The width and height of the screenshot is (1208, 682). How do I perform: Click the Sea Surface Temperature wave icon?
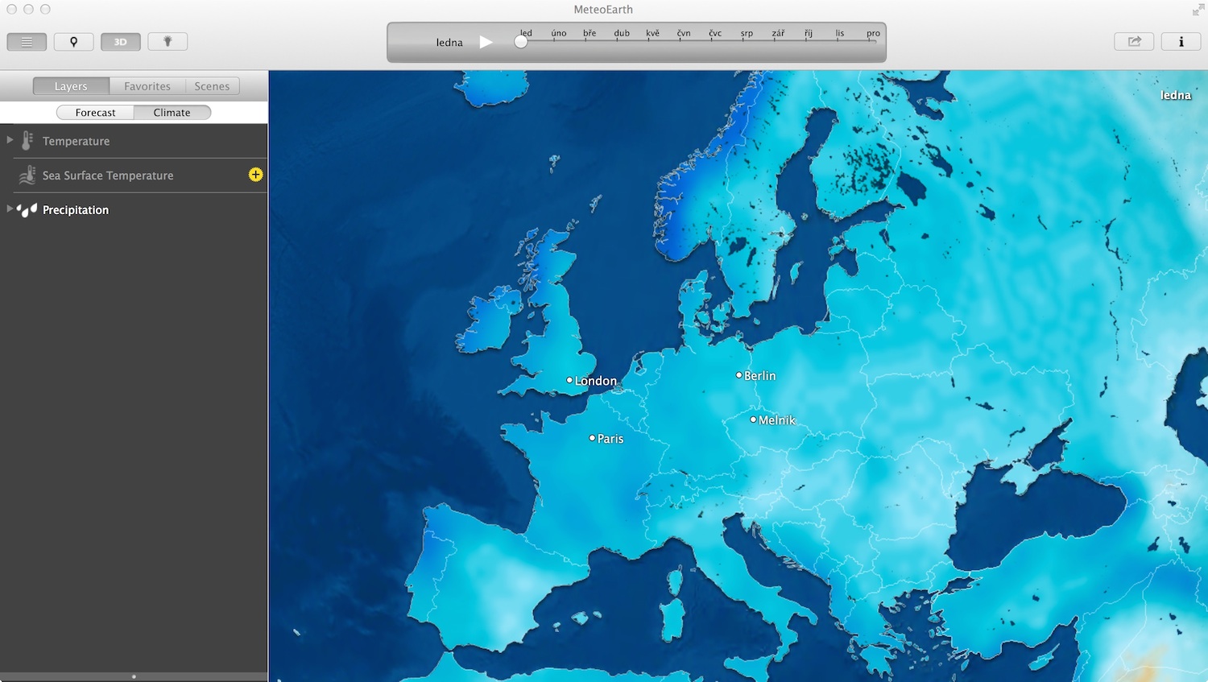27,176
